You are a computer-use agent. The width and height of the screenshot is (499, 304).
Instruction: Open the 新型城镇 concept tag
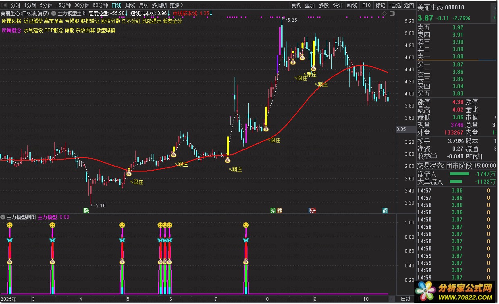[x=106, y=30]
